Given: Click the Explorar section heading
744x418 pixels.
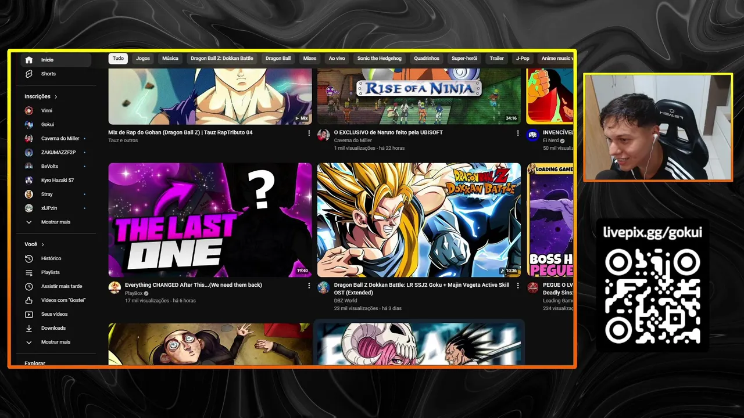Looking at the screenshot, I should coord(35,363).
